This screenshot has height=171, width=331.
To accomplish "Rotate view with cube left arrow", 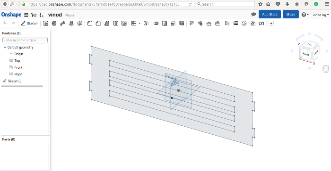I will 292,51.
